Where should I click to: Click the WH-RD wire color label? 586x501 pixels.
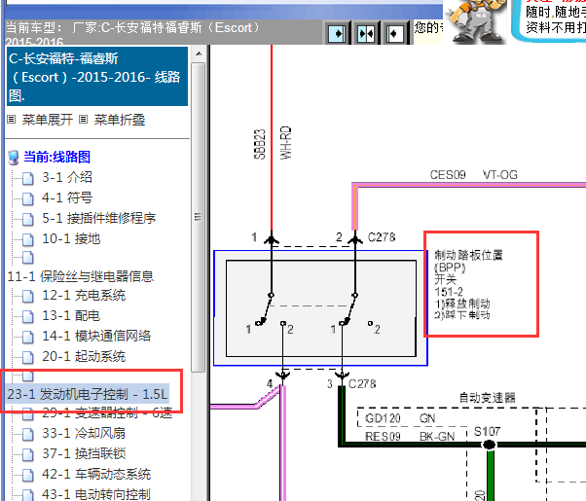[285, 143]
